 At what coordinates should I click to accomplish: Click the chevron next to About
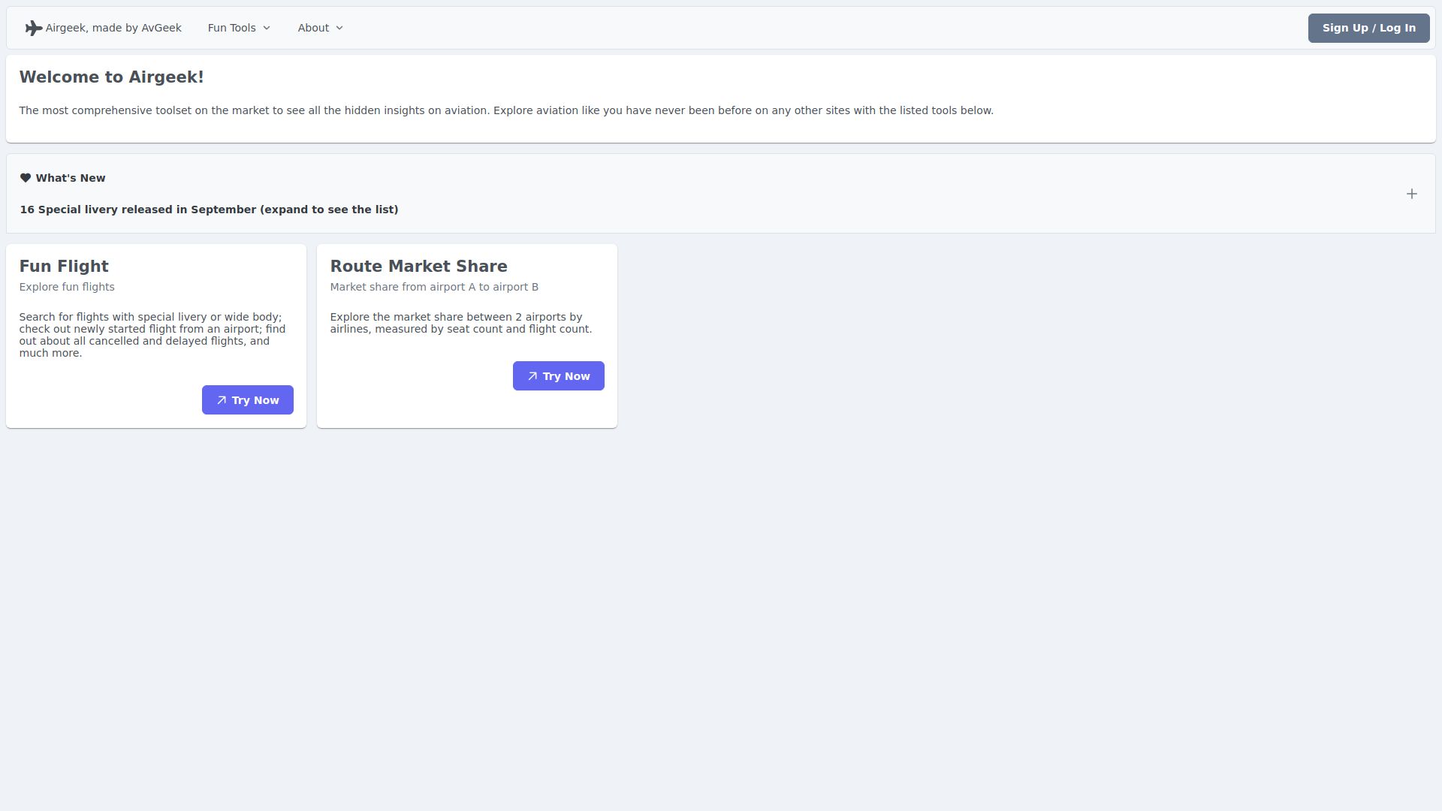[339, 29]
